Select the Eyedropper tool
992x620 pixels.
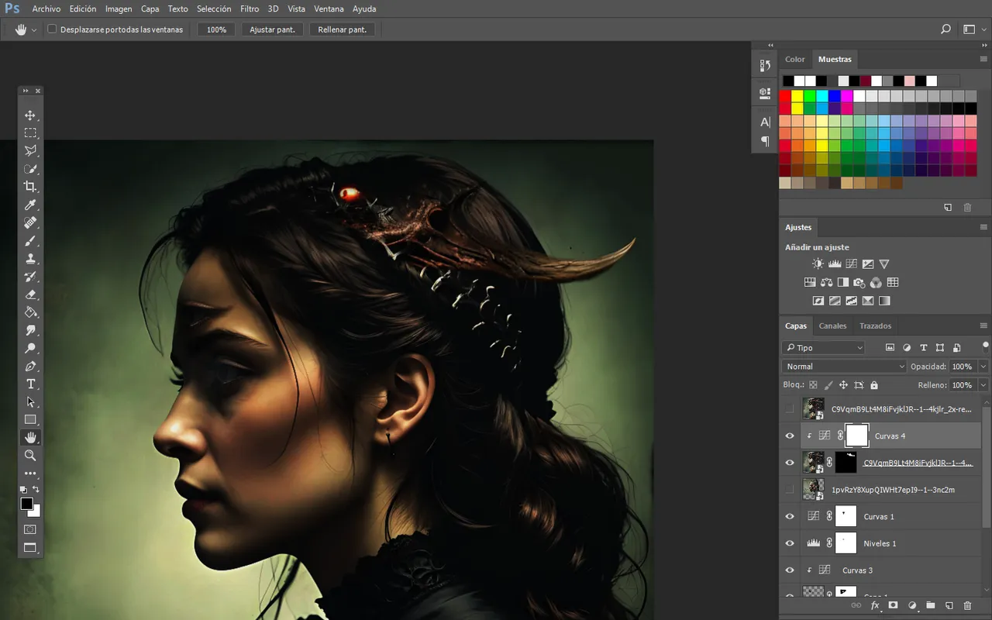point(30,205)
